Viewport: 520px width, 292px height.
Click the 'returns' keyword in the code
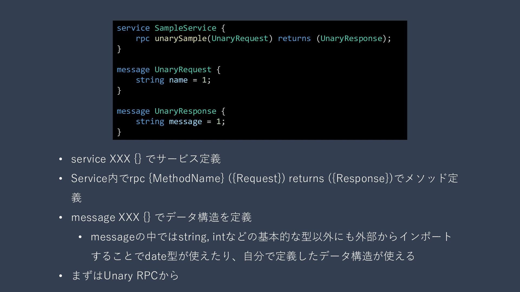click(x=294, y=38)
